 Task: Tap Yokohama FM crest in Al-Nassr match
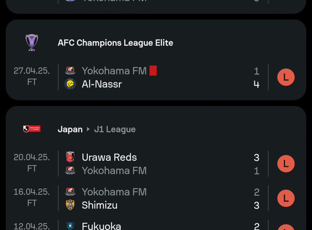point(70,70)
